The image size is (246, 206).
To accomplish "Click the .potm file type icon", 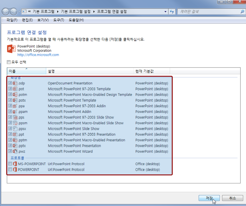I will pyautogui.click(x=15, y=95).
